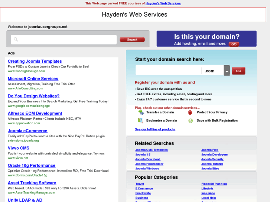270x202 pixels.
Task: Click the main search input field
Action: point(64,40)
